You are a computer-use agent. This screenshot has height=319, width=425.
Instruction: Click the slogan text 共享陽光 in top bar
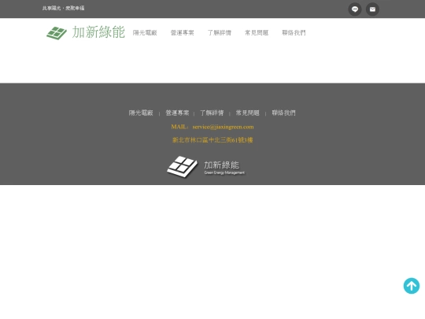[x=51, y=9]
